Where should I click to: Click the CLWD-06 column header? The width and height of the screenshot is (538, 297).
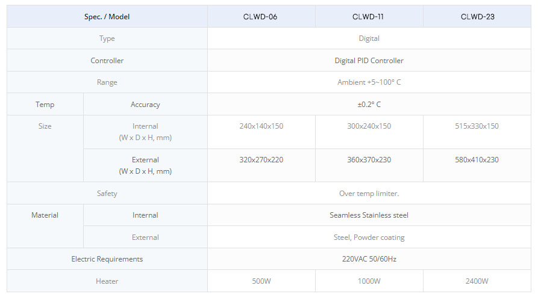pos(260,17)
